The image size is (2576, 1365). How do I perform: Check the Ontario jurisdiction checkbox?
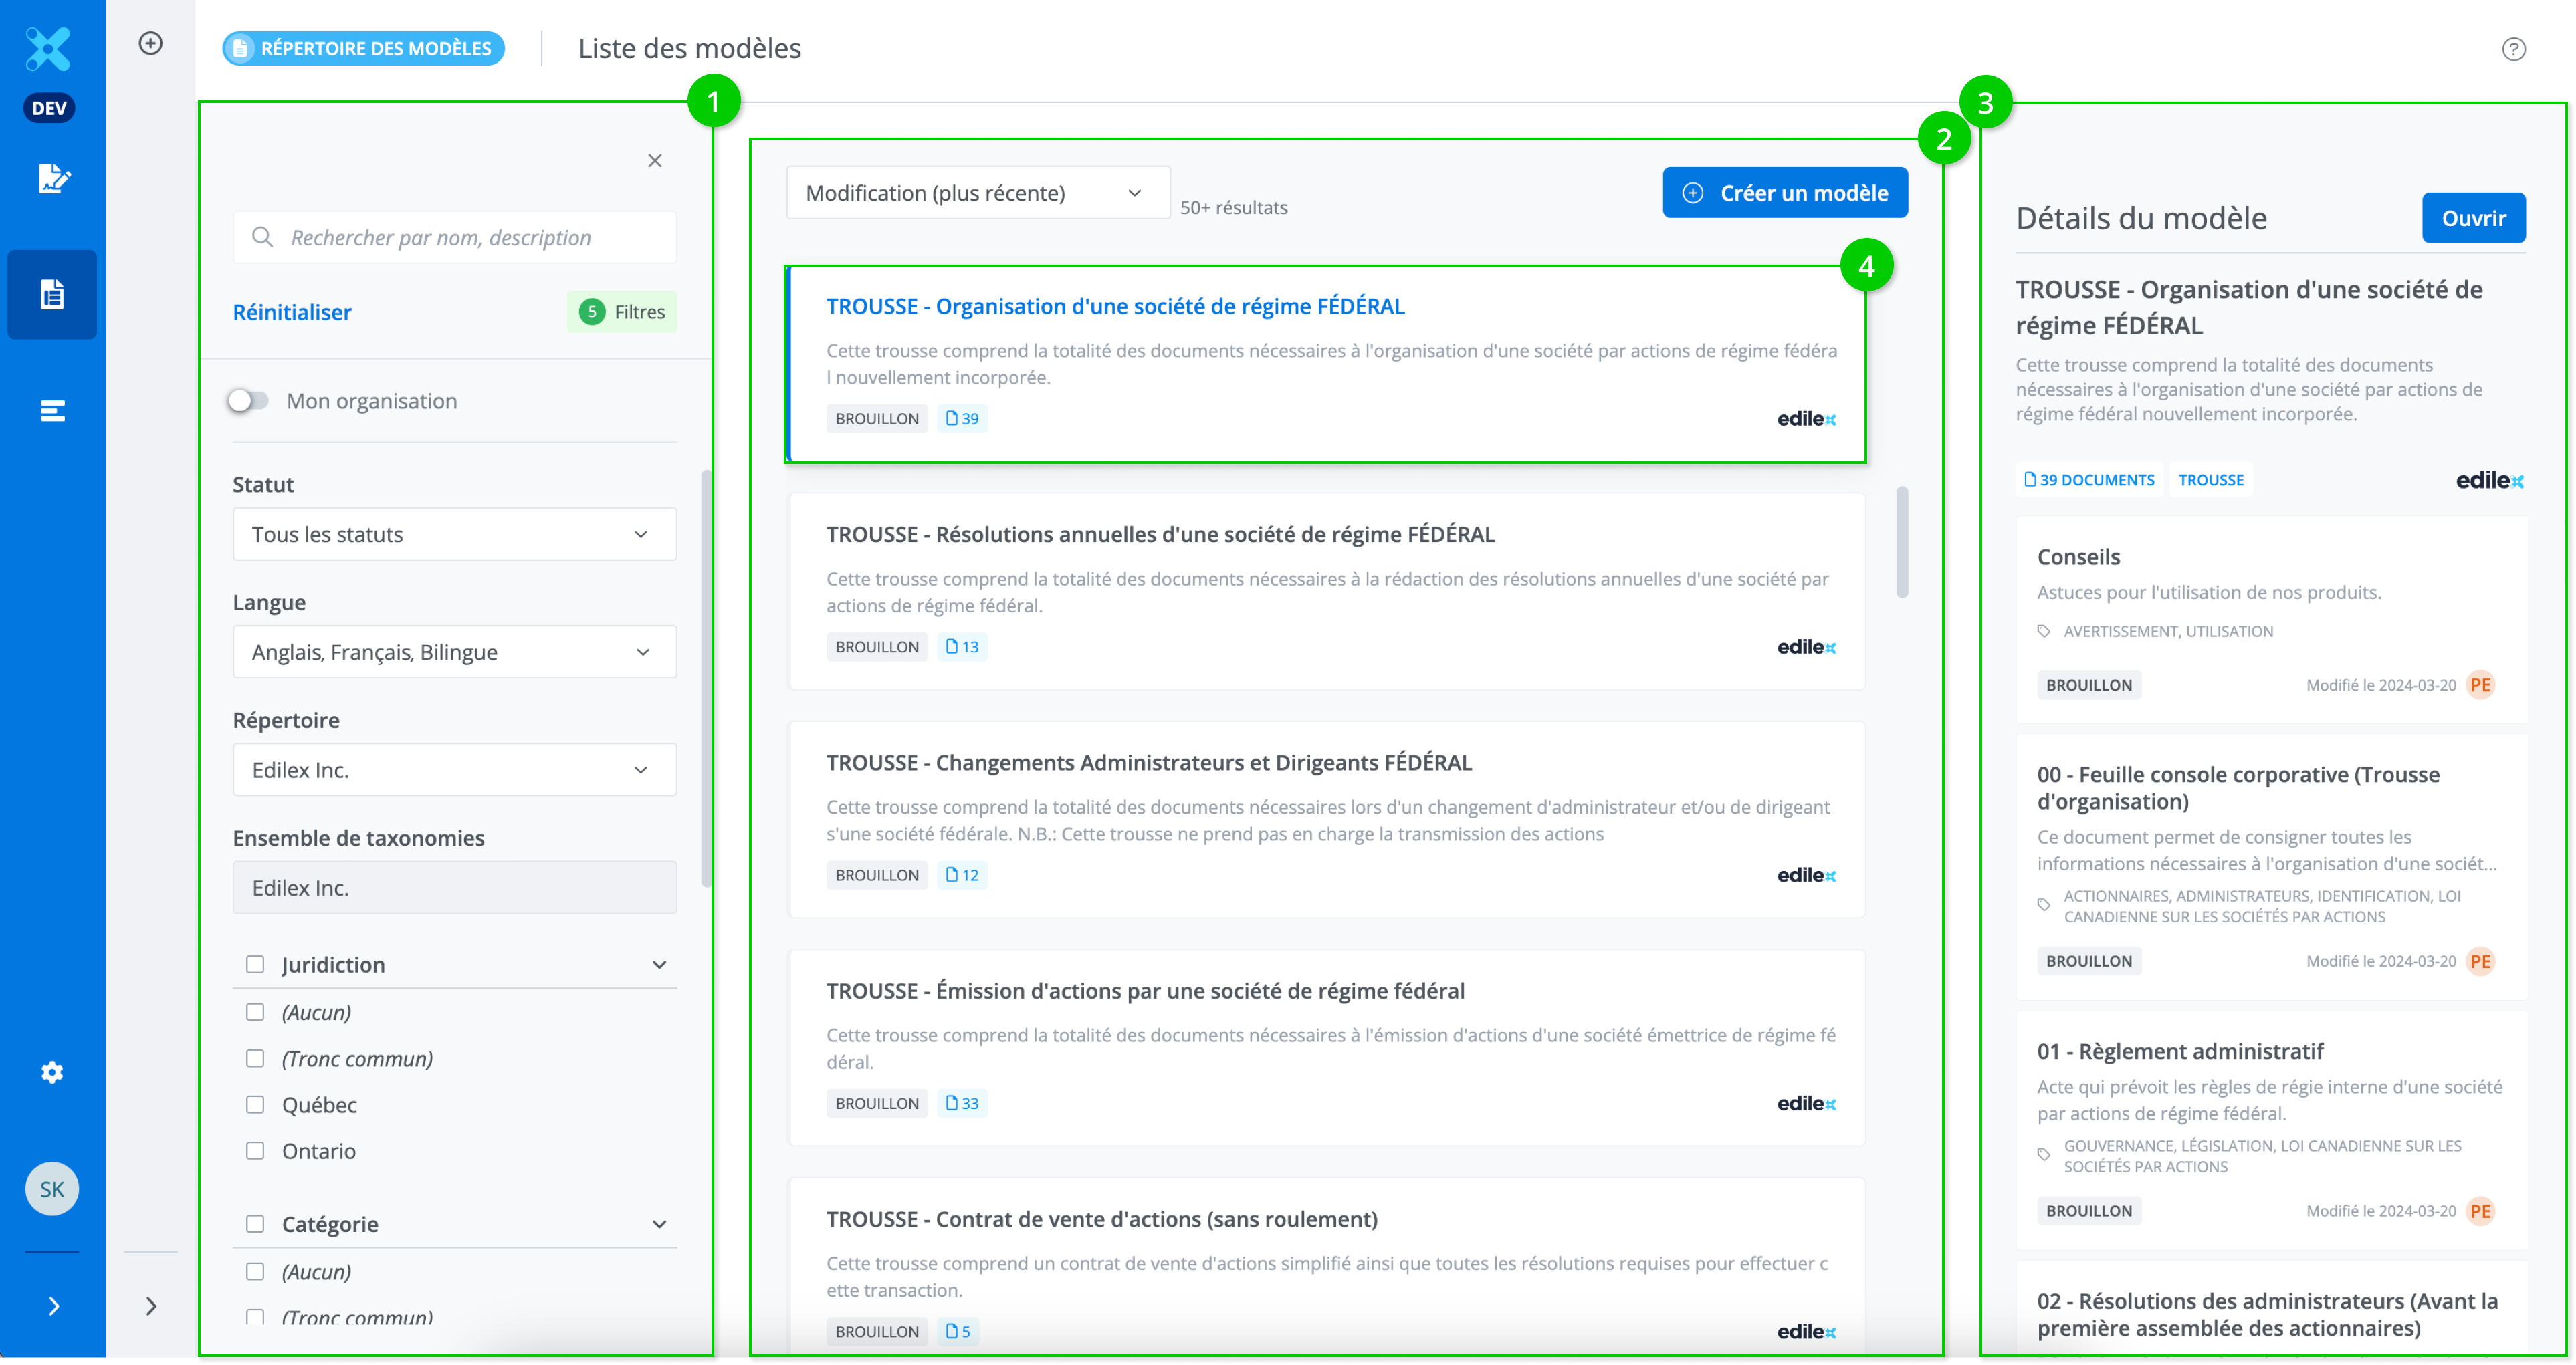click(x=255, y=1151)
